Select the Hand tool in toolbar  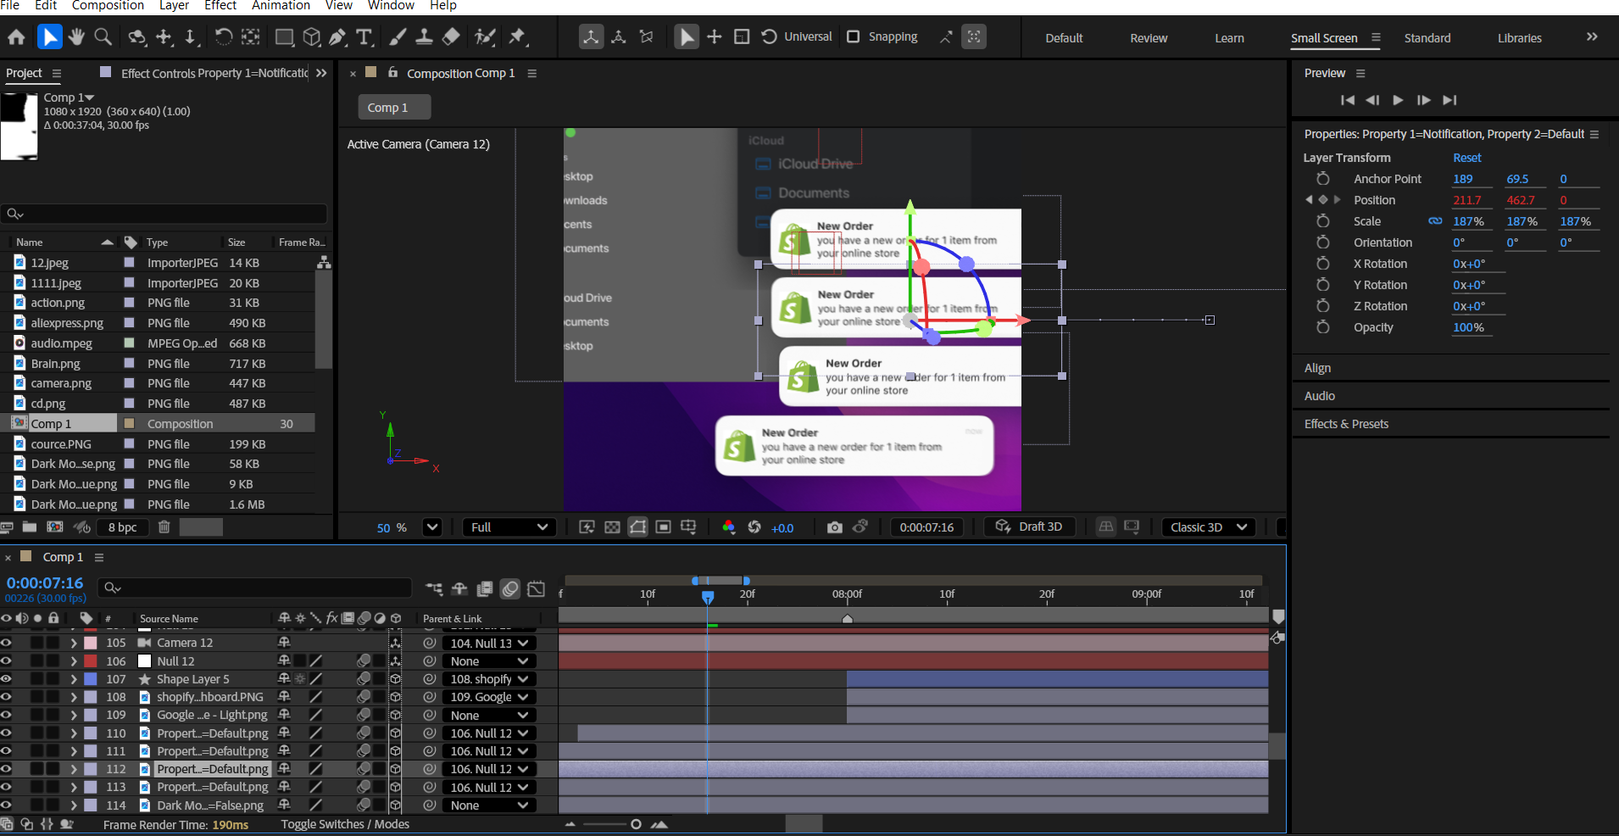coord(76,36)
